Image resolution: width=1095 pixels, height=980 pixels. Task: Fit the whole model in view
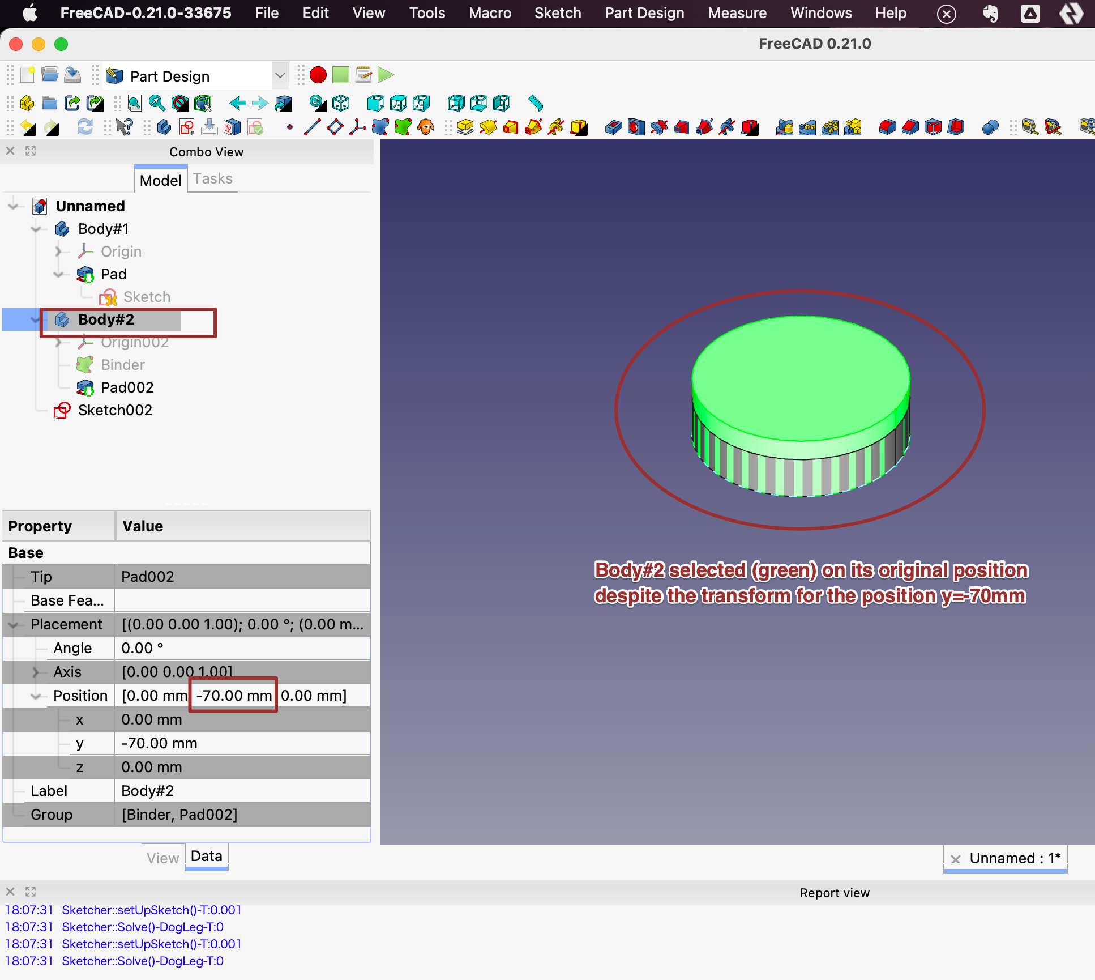[134, 104]
